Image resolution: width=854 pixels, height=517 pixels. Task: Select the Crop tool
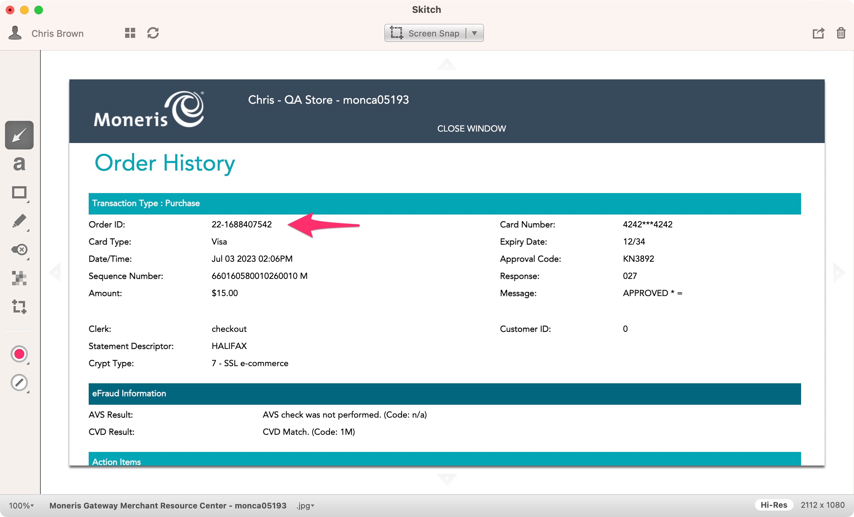(x=19, y=307)
